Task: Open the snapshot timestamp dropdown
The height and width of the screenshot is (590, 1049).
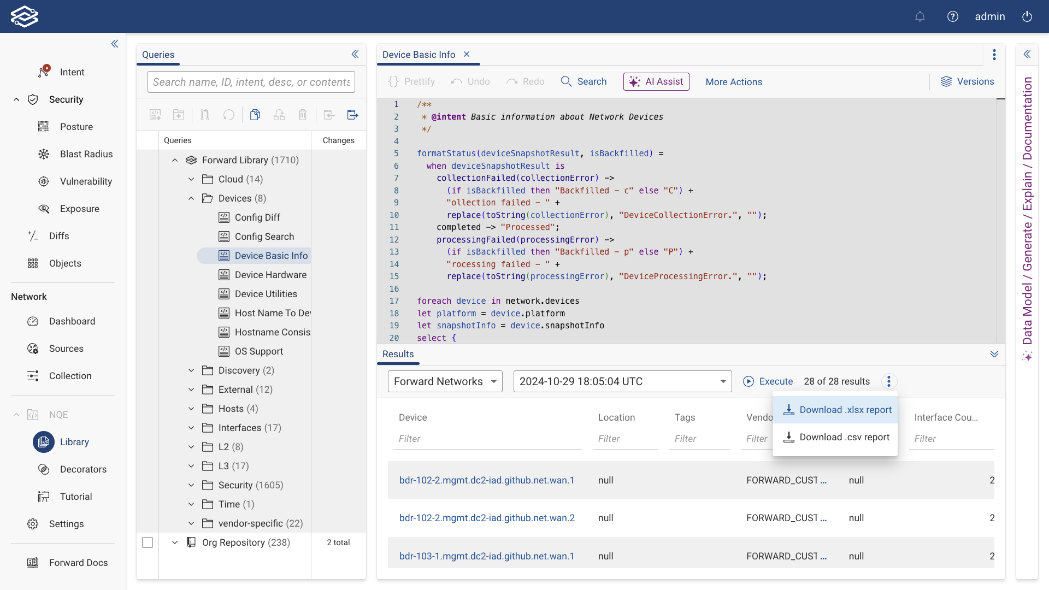Action: coord(622,381)
